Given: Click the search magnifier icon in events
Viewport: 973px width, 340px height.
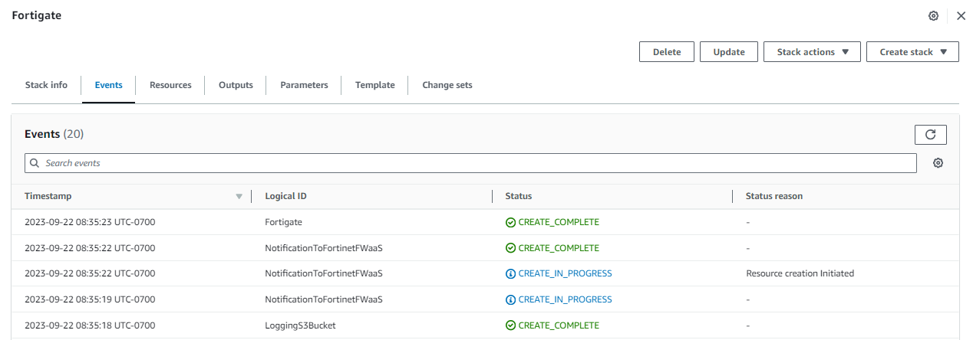Looking at the screenshot, I should click(35, 163).
